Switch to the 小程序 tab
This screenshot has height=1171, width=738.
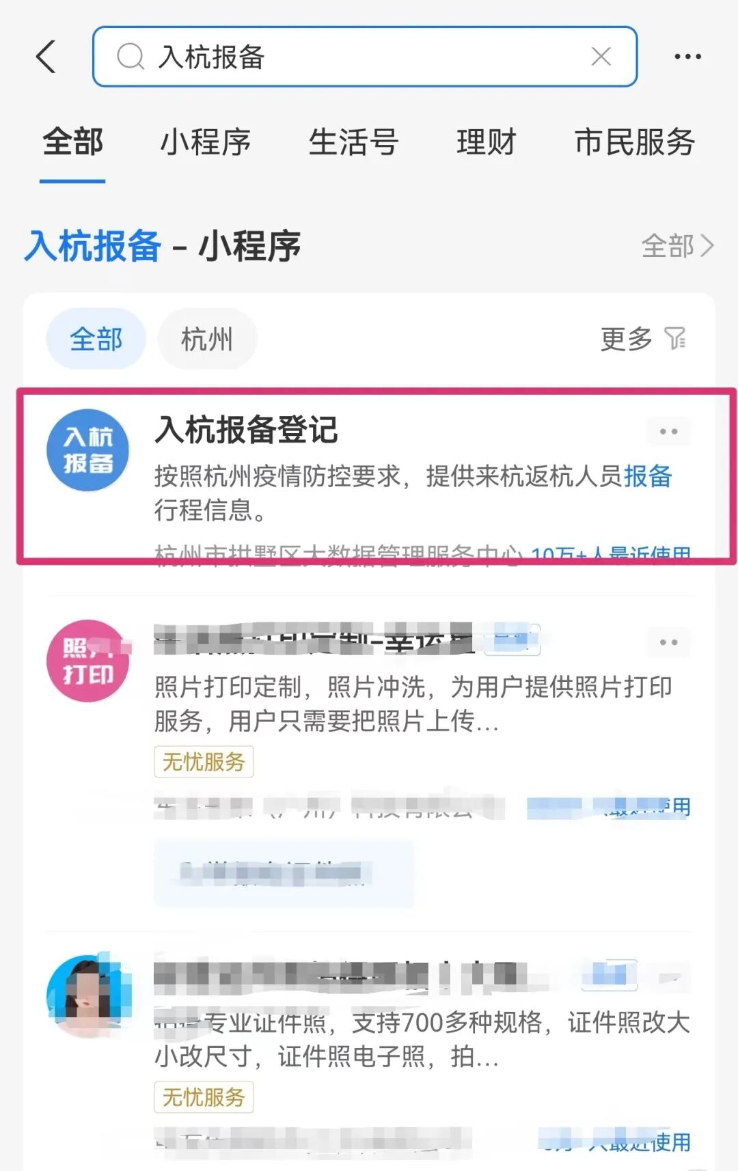tap(206, 142)
